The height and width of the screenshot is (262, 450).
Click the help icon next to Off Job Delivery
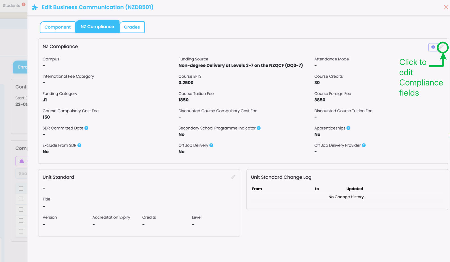pyautogui.click(x=211, y=145)
